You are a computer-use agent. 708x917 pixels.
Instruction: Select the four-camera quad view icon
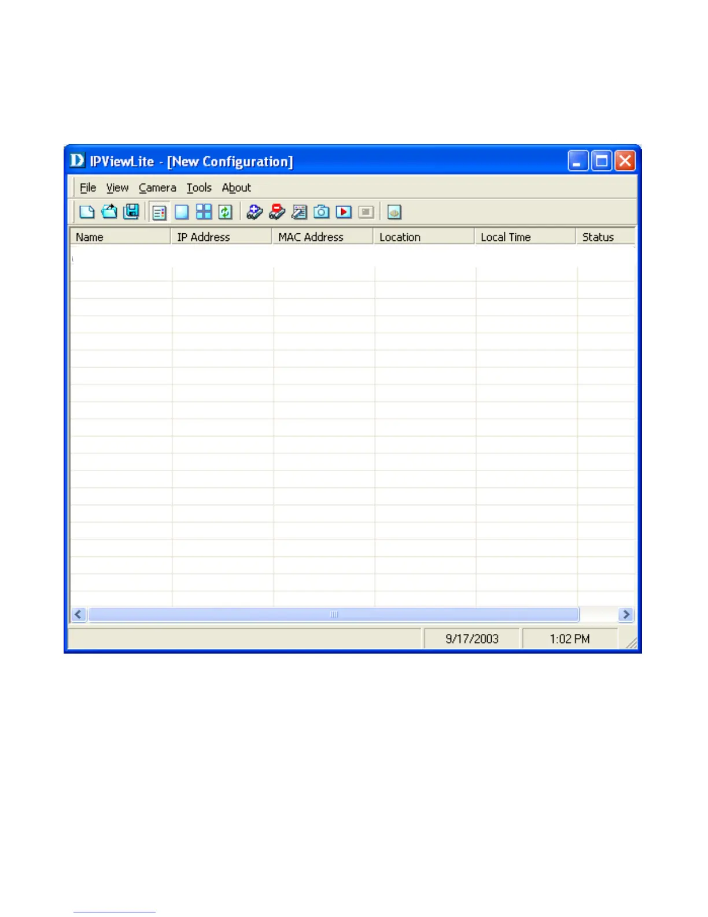[x=204, y=212]
